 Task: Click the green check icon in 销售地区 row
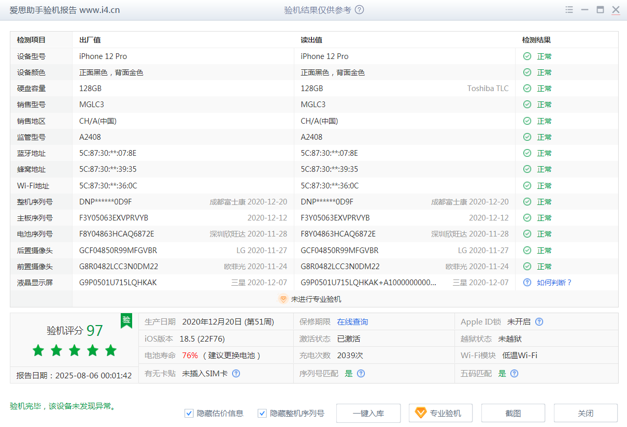(x=527, y=121)
